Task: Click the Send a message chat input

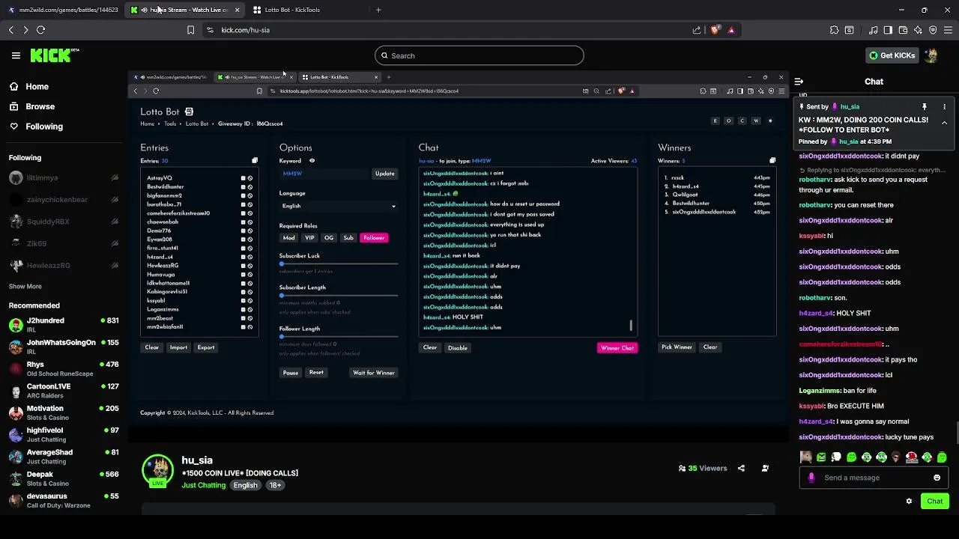Action: point(874,478)
